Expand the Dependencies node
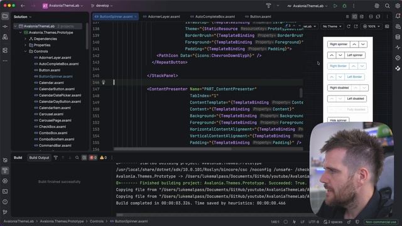402x226 pixels. point(25,39)
